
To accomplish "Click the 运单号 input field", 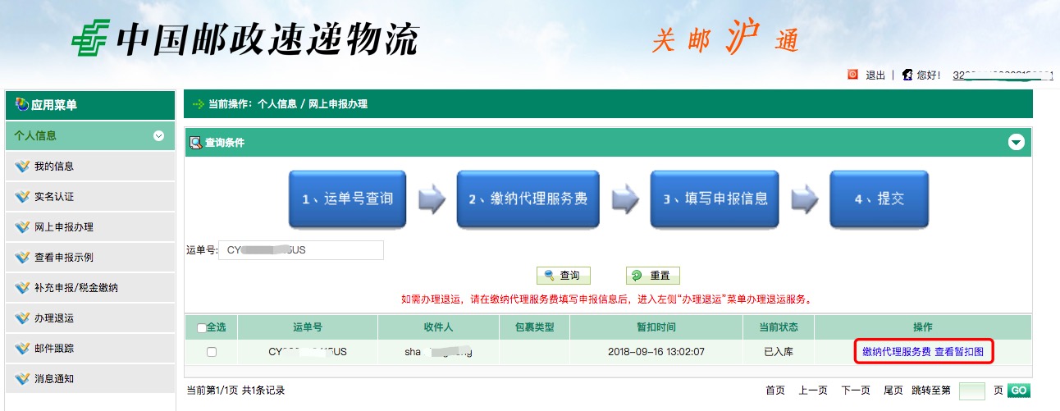I will (x=301, y=250).
